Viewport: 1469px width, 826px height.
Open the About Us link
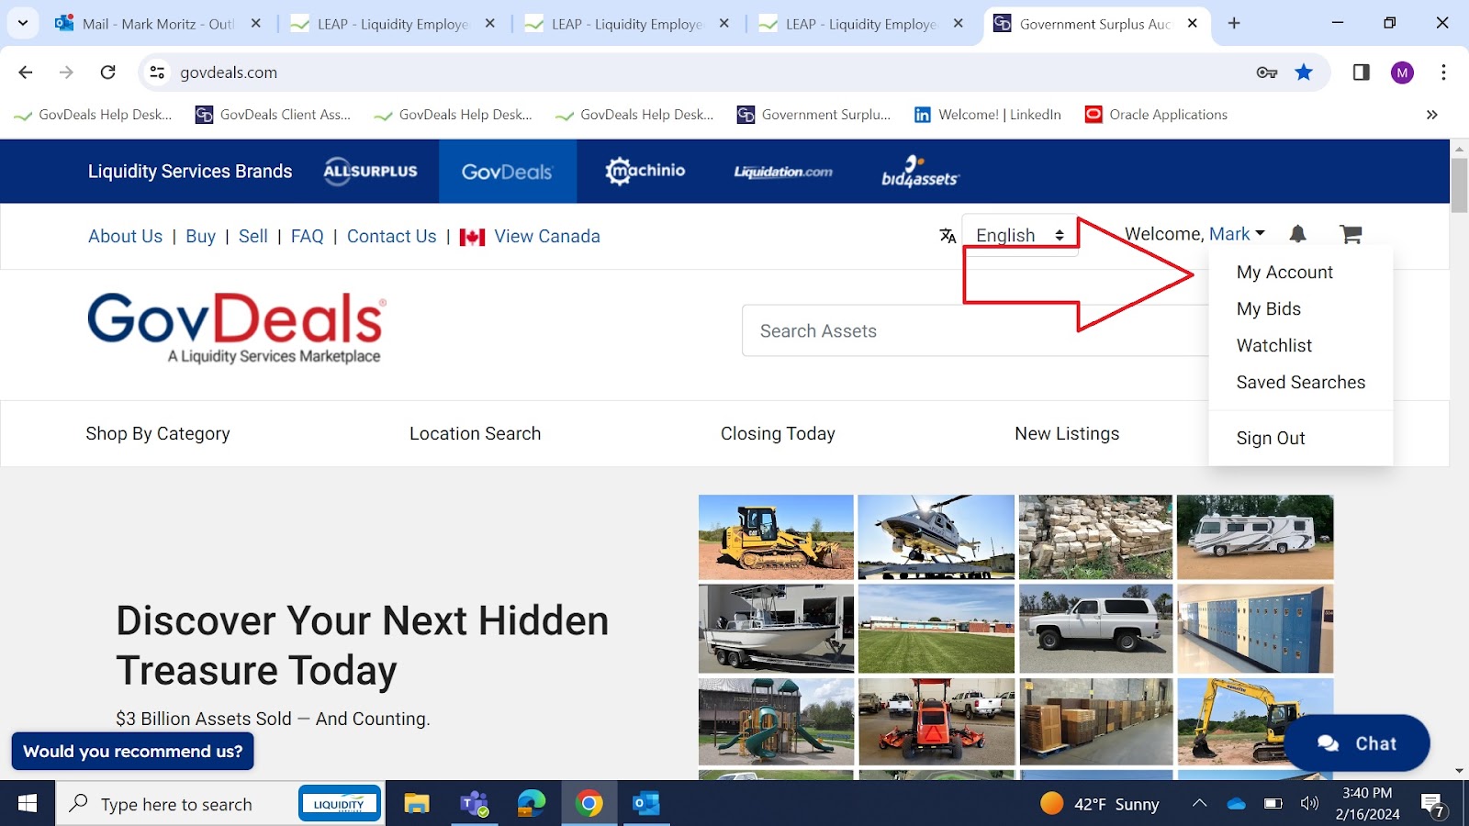[x=125, y=236]
